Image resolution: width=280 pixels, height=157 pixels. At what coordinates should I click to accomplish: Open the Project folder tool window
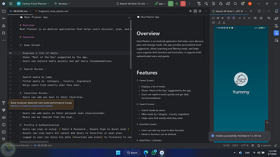[x=4, y=11]
